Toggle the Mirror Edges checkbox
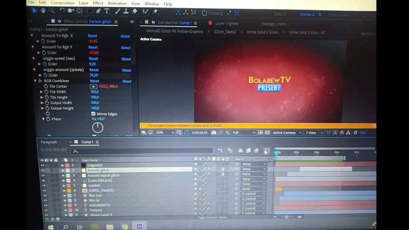This screenshot has height=230, width=409. [x=93, y=114]
